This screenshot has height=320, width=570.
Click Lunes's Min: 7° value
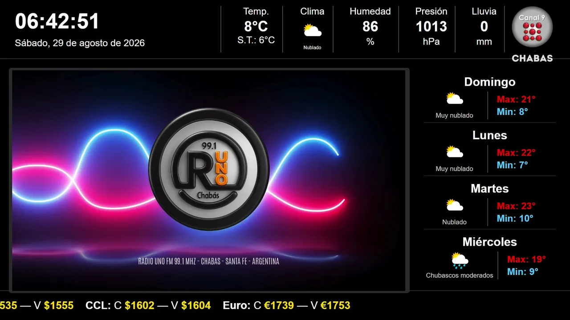(x=513, y=165)
